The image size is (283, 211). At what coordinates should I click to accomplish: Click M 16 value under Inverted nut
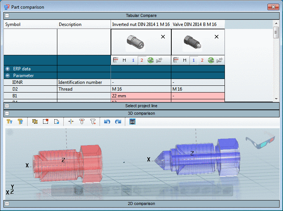coord(141,89)
